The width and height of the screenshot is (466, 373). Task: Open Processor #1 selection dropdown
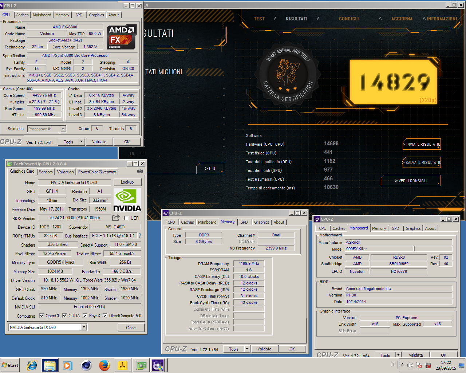click(x=63, y=129)
